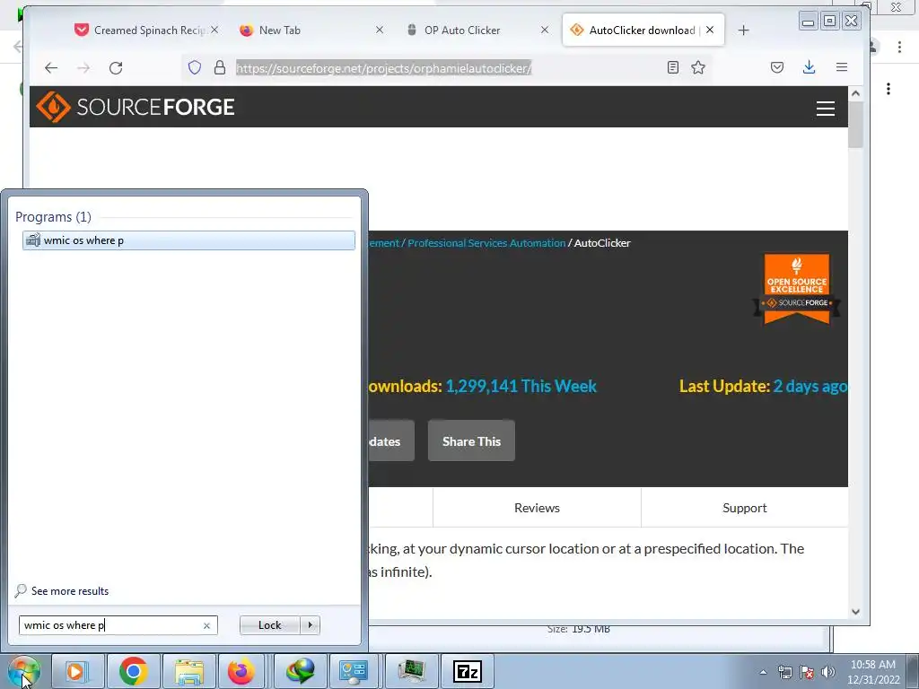This screenshot has height=689, width=919.
Task: Switch to Firefox from taskbar
Action: coord(241,671)
